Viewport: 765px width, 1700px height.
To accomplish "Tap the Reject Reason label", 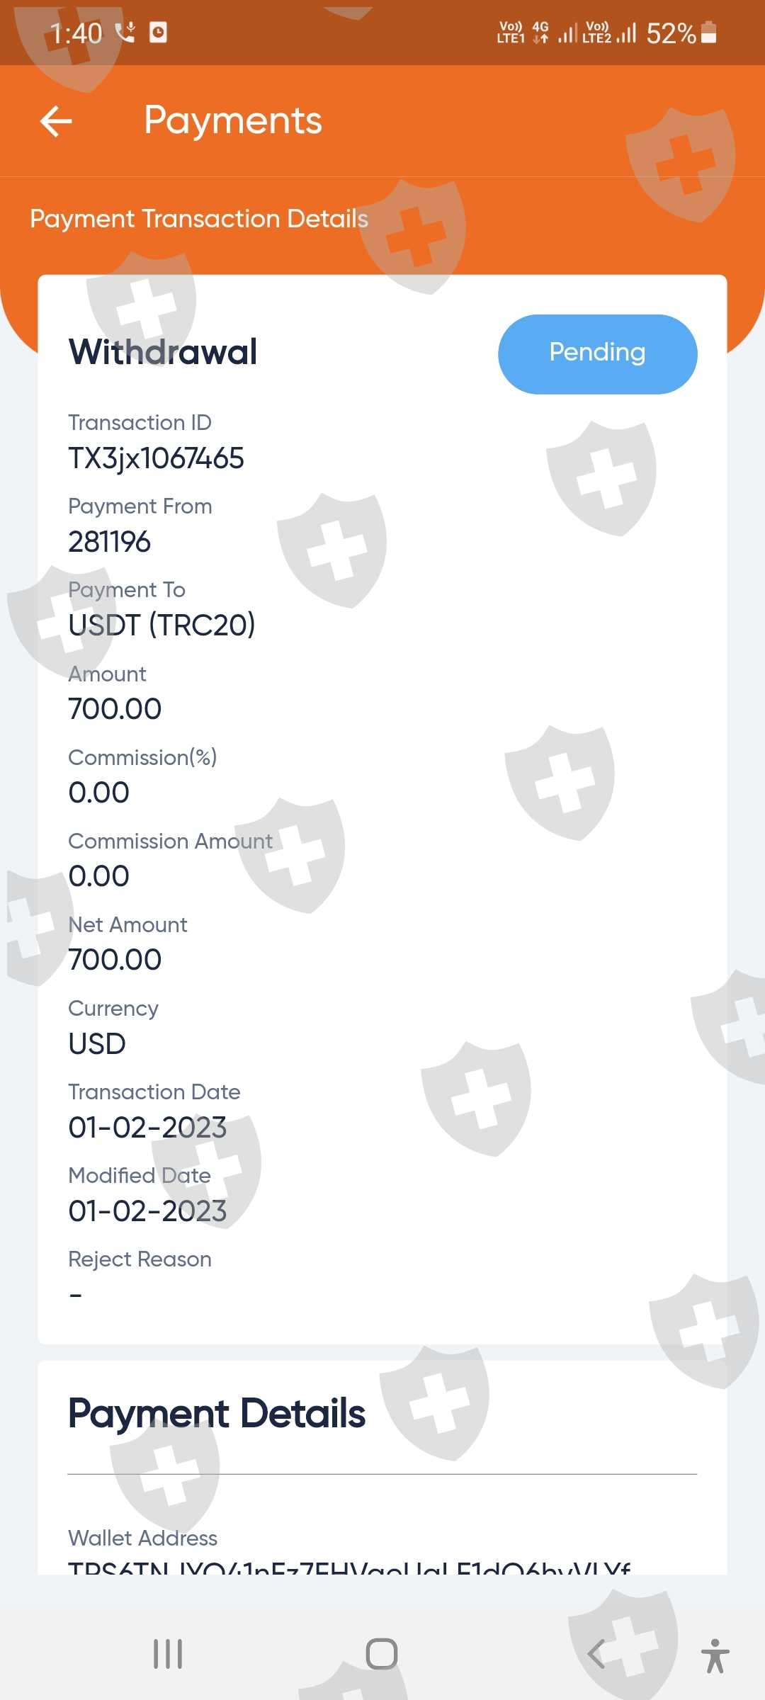I will point(140,1259).
